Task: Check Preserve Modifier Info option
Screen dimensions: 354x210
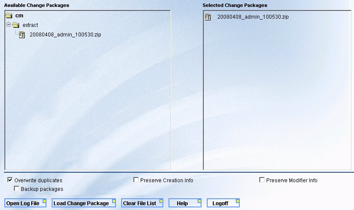Action: [x=262, y=180]
